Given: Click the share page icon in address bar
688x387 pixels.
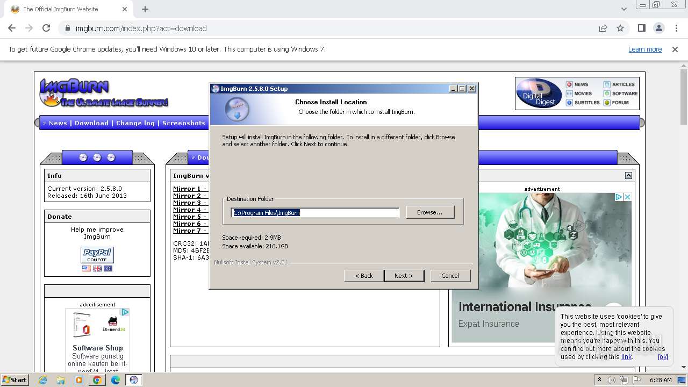Looking at the screenshot, I should point(603,28).
